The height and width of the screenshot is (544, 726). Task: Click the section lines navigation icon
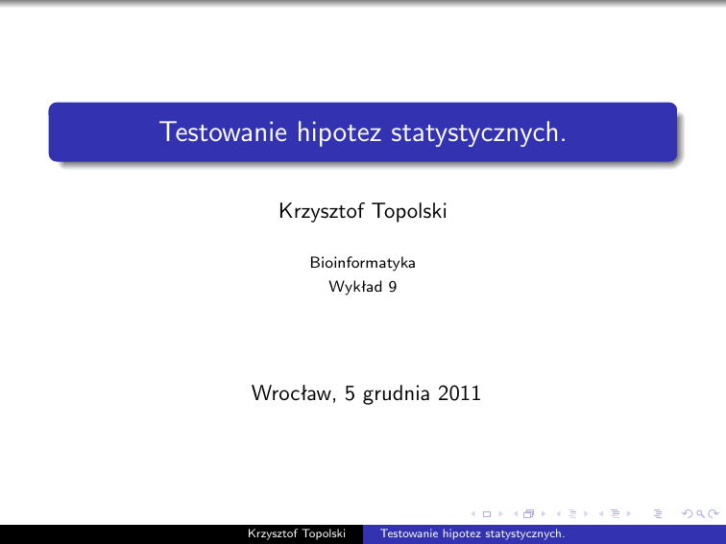(613, 514)
